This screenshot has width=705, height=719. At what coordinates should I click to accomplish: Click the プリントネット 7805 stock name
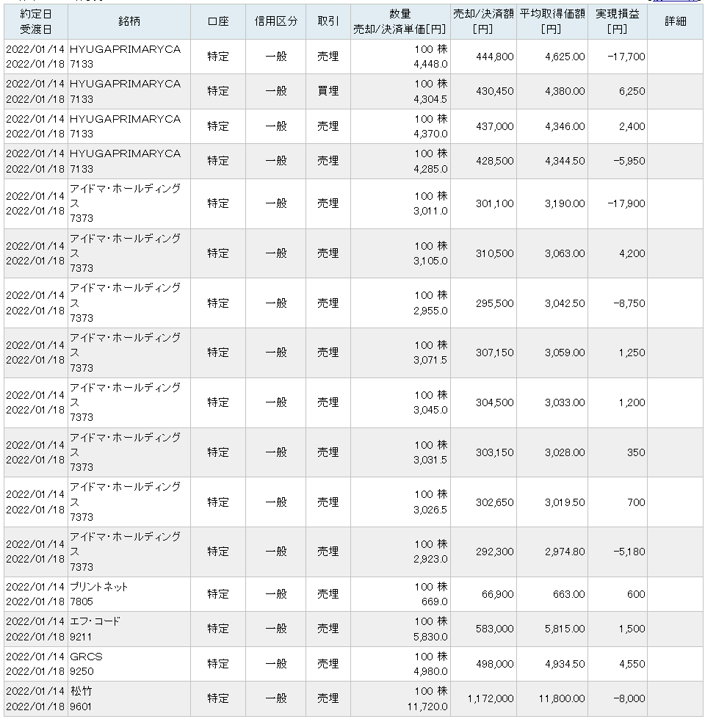click(x=98, y=594)
